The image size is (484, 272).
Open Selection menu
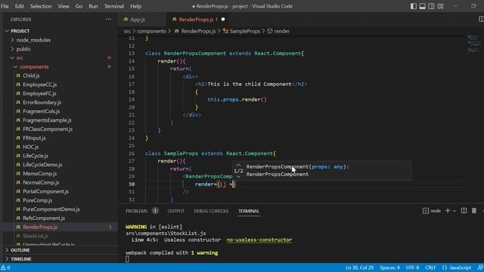click(41, 6)
